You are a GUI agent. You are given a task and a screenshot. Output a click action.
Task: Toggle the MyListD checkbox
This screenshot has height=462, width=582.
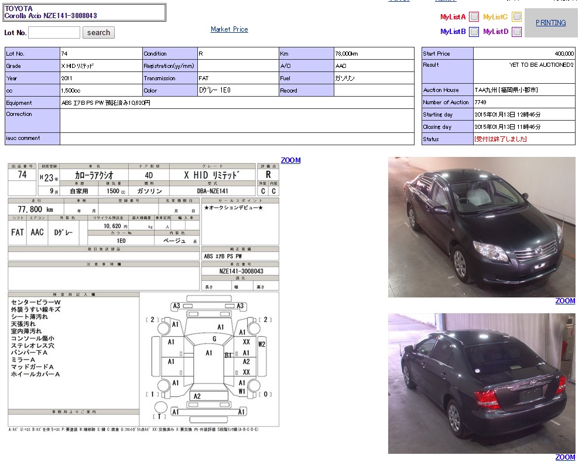click(x=516, y=32)
